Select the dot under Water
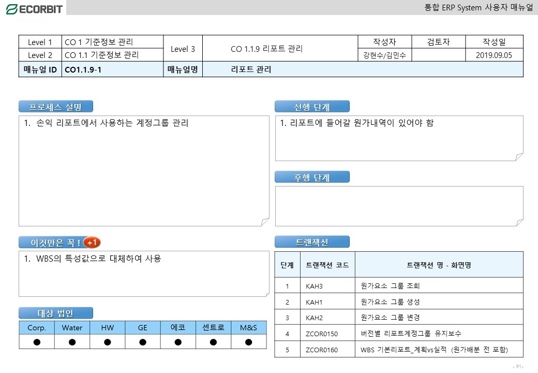The height and width of the screenshot is (373, 538). click(72, 342)
